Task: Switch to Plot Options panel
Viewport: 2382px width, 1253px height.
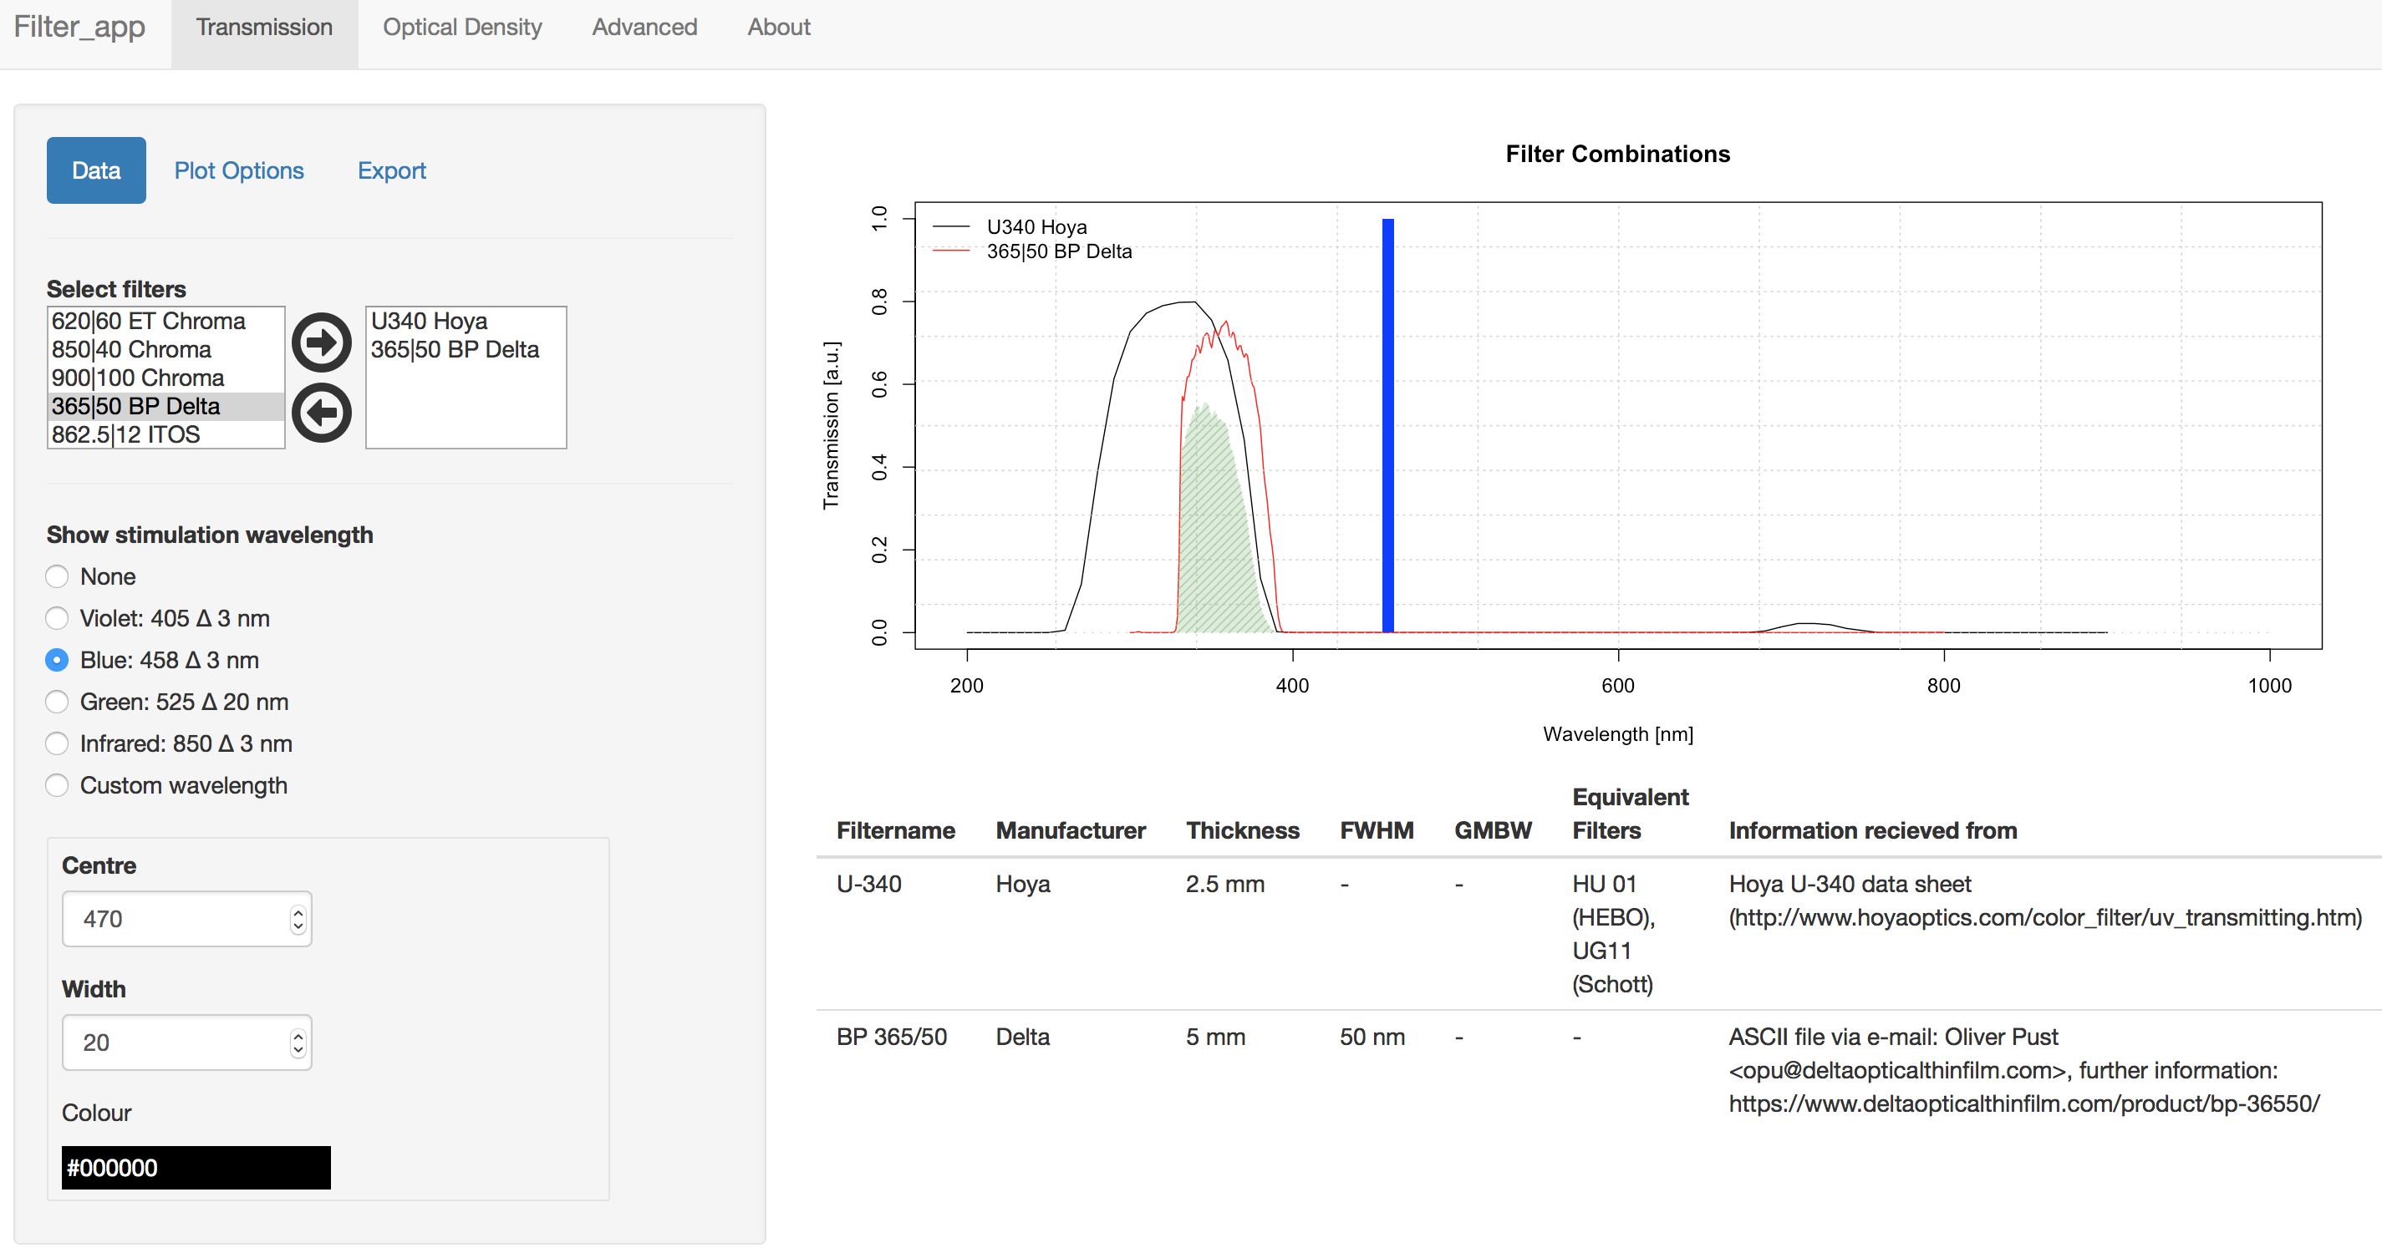Action: click(x=238, y=171)
